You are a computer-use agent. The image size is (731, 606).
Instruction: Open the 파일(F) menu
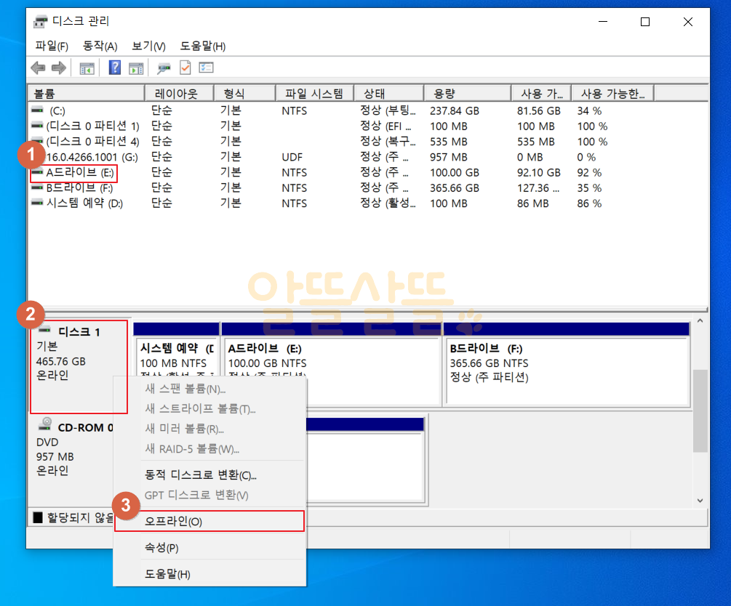point(52,46)
